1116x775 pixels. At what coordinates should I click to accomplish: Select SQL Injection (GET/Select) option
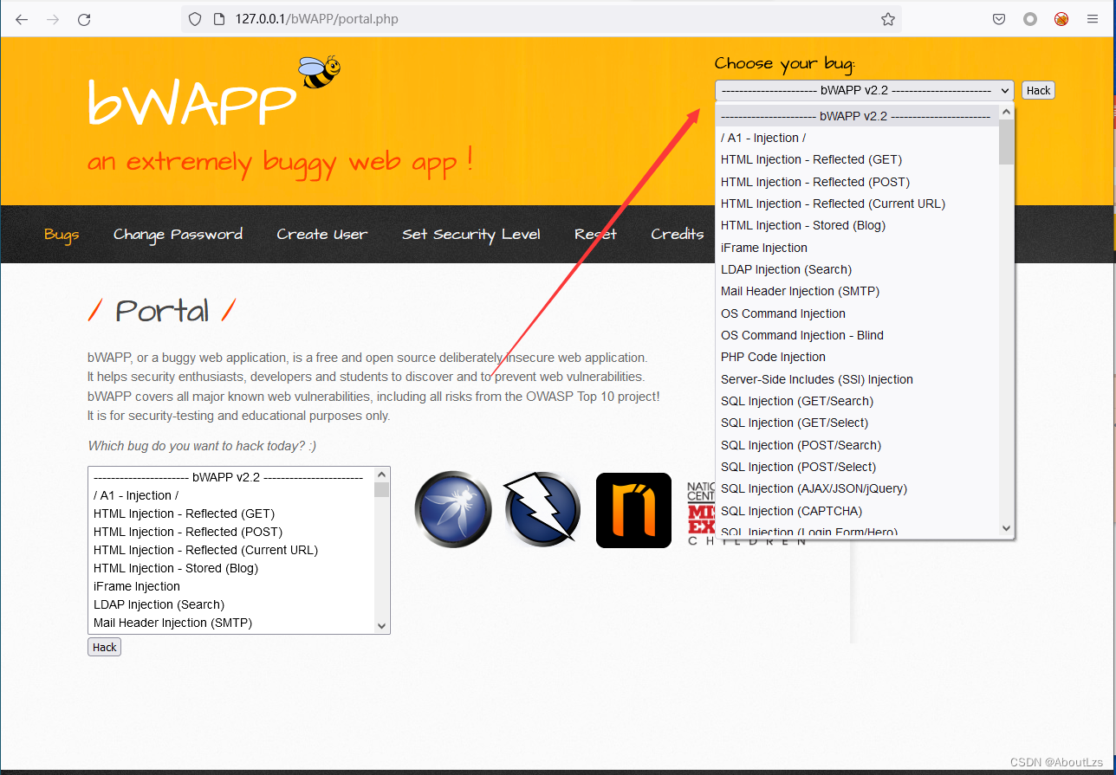pyautogui.click(x=857, y=423)
